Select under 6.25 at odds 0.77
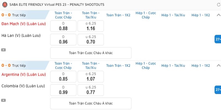 pyautogui.click(x=91, y=90)
